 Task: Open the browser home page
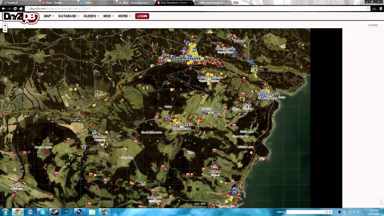click(21, 9)
